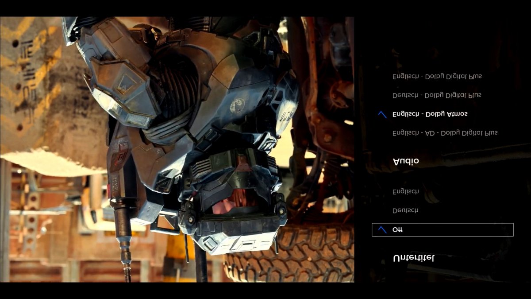Select Englisch - AD - Dolby Digital Plus audio
Viewport: 531px width, 299px height.
(x=445, y=133)
